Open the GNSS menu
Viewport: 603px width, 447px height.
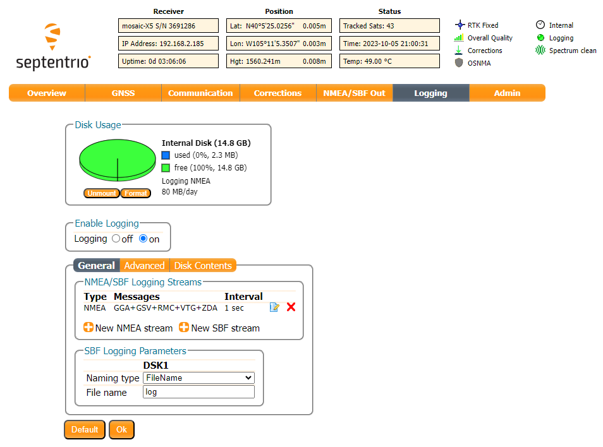[123, 93]
